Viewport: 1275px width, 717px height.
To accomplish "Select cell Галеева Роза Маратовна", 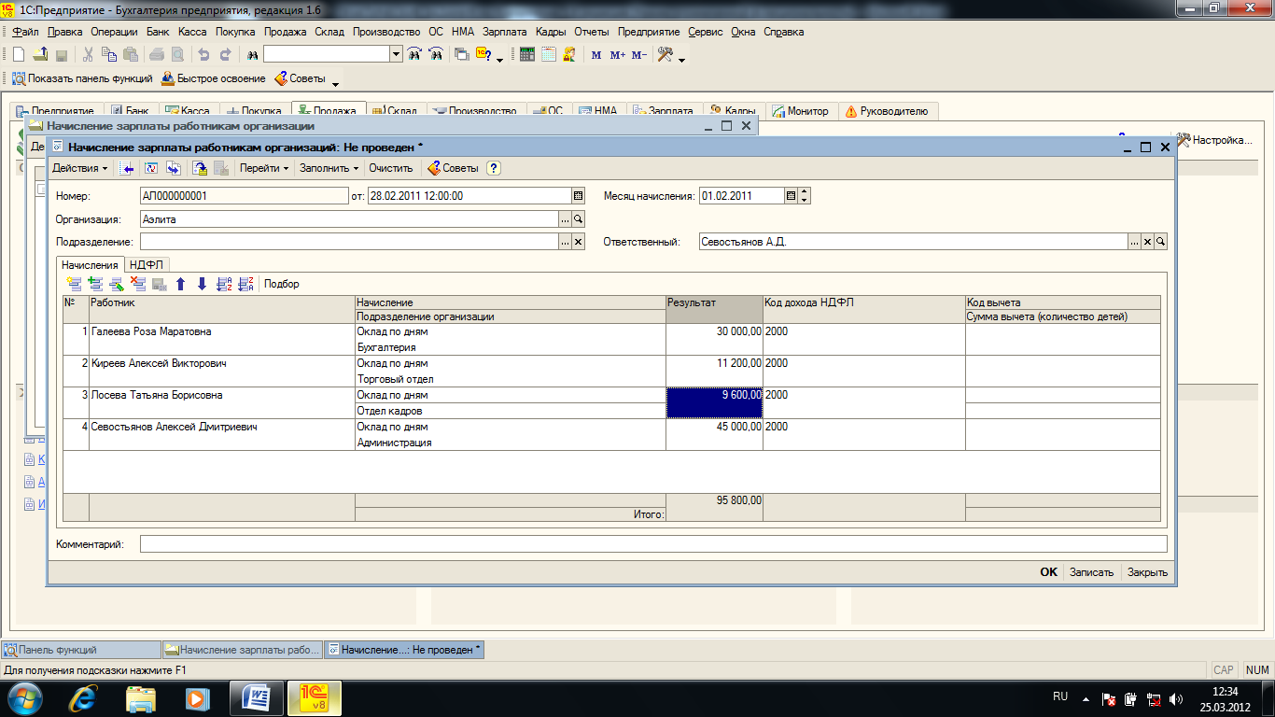I will [222, 339].
